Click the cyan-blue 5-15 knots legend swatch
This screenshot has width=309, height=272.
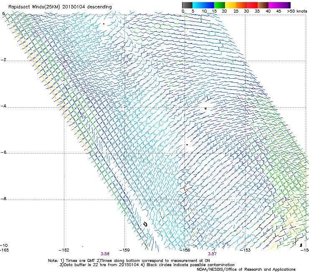tap(203, 5)
